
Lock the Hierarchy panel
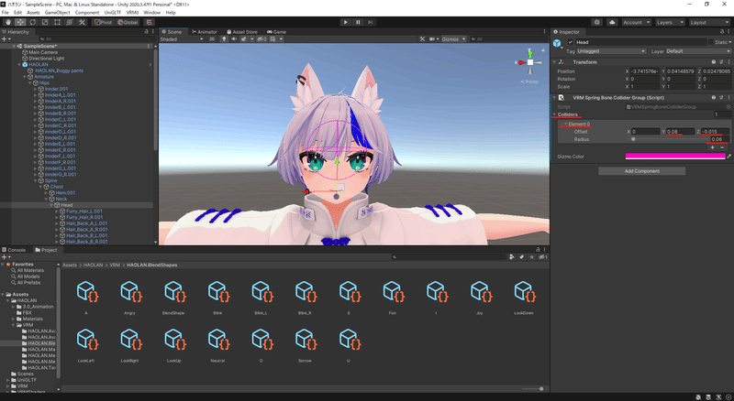point(146,32)
